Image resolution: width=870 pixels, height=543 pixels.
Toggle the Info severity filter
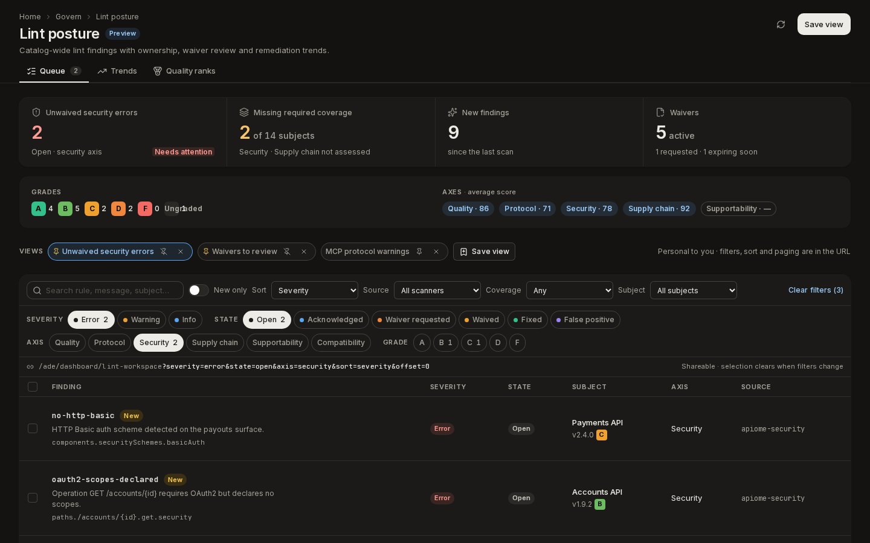(185, 320)
